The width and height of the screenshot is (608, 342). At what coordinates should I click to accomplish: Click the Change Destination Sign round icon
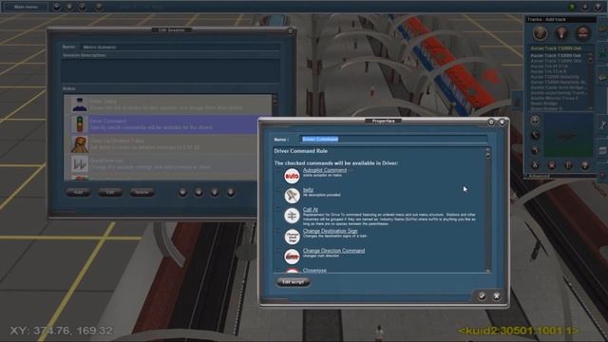tap(292, 237)
